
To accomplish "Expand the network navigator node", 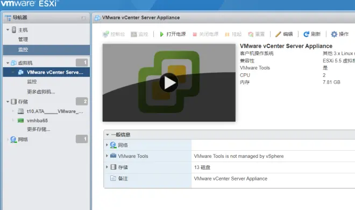I will (8, 139).
